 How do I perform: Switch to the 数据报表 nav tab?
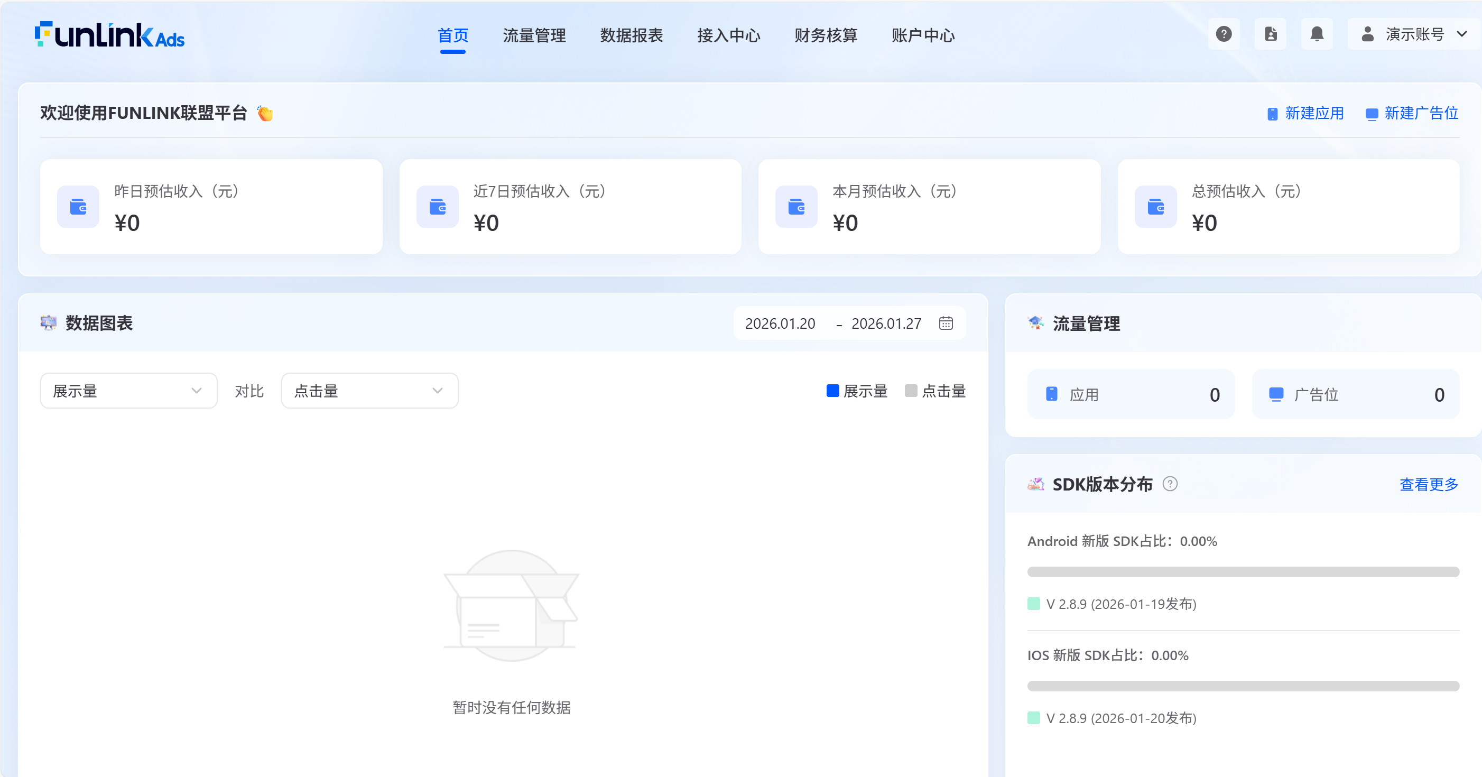(x=631, y=36)
